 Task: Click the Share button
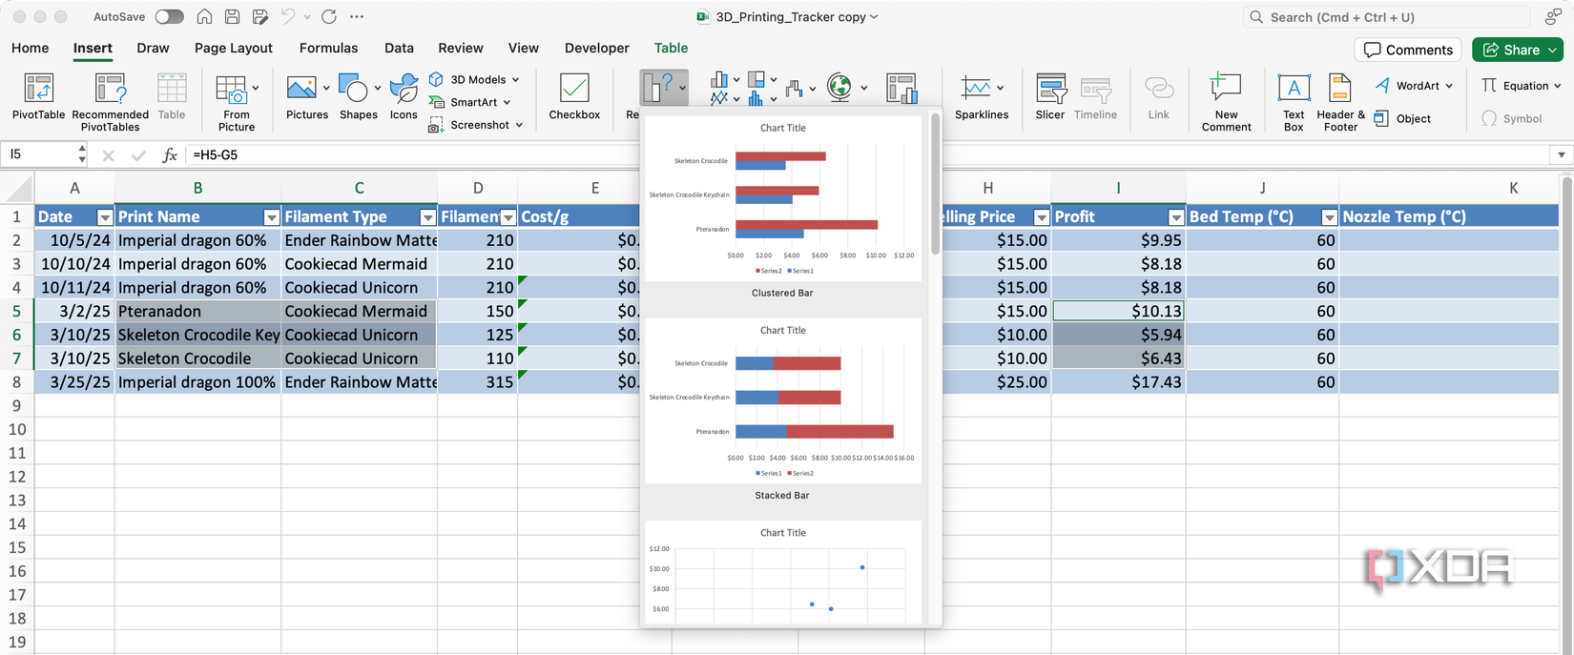click(x=1517, y=50)
